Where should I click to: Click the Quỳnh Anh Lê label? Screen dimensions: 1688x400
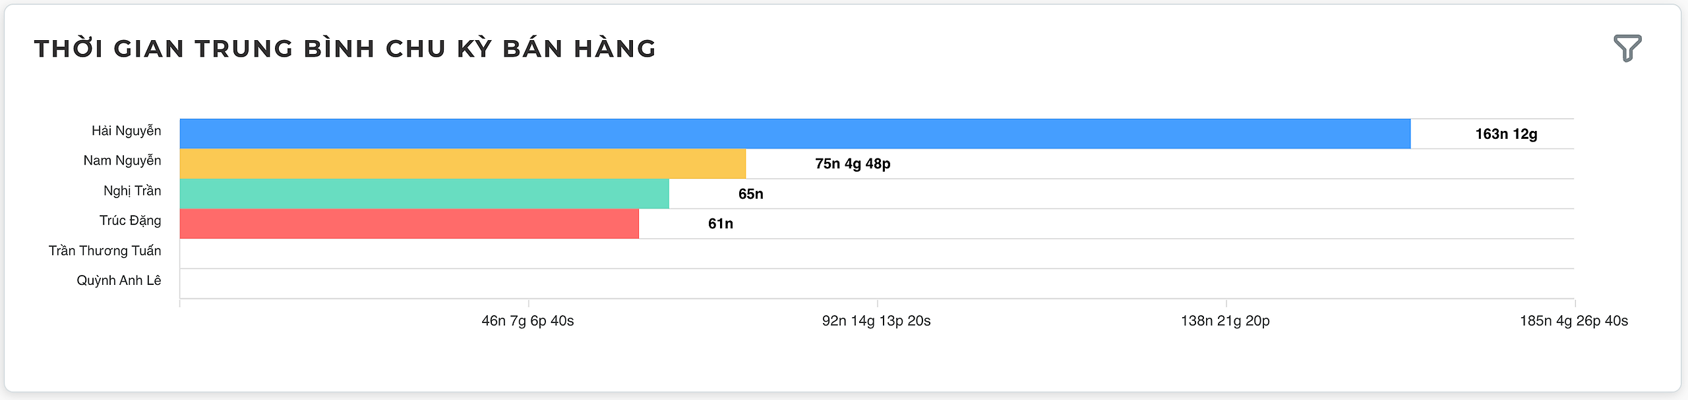coord(119,280)
